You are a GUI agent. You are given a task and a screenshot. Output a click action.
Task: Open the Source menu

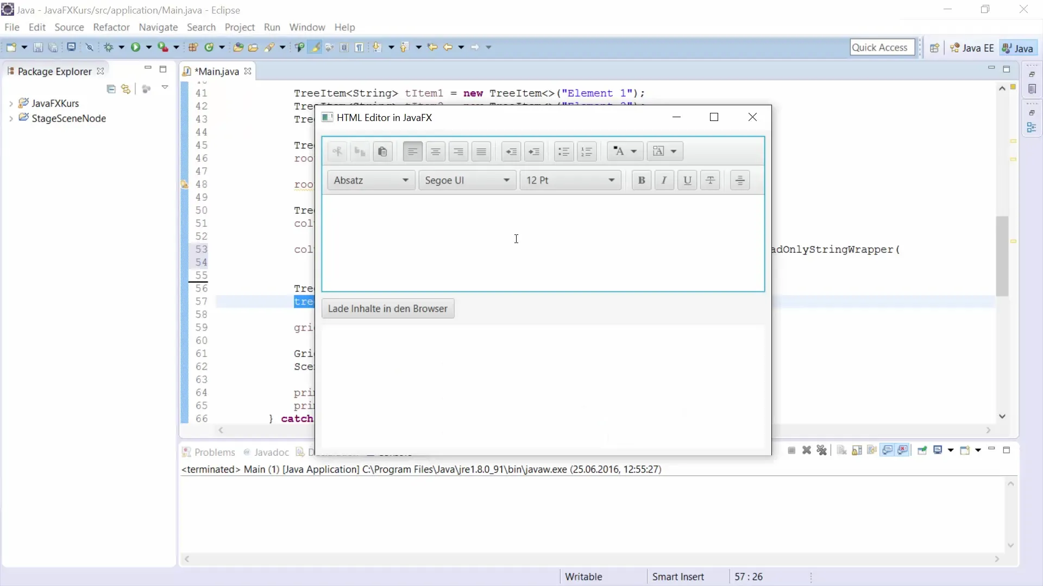coord(69,27)
